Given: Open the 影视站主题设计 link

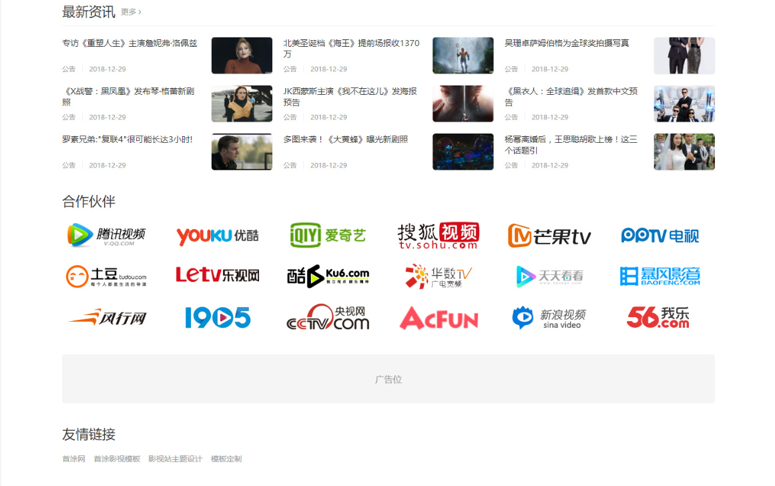Looking at the screenshot, I should [x=176, y=459].
